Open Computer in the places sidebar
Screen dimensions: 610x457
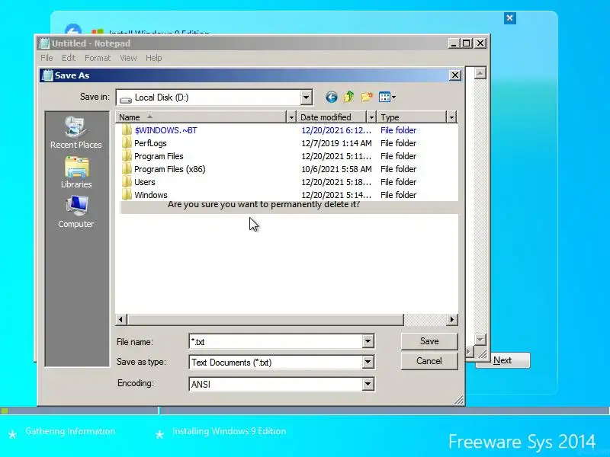[76, 212]
